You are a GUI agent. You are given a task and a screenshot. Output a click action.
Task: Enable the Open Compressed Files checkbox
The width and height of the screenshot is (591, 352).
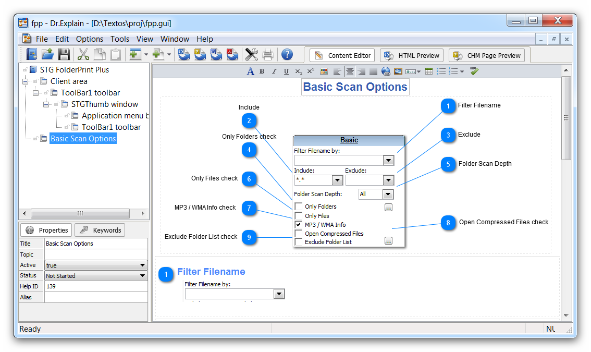point(299,234)
